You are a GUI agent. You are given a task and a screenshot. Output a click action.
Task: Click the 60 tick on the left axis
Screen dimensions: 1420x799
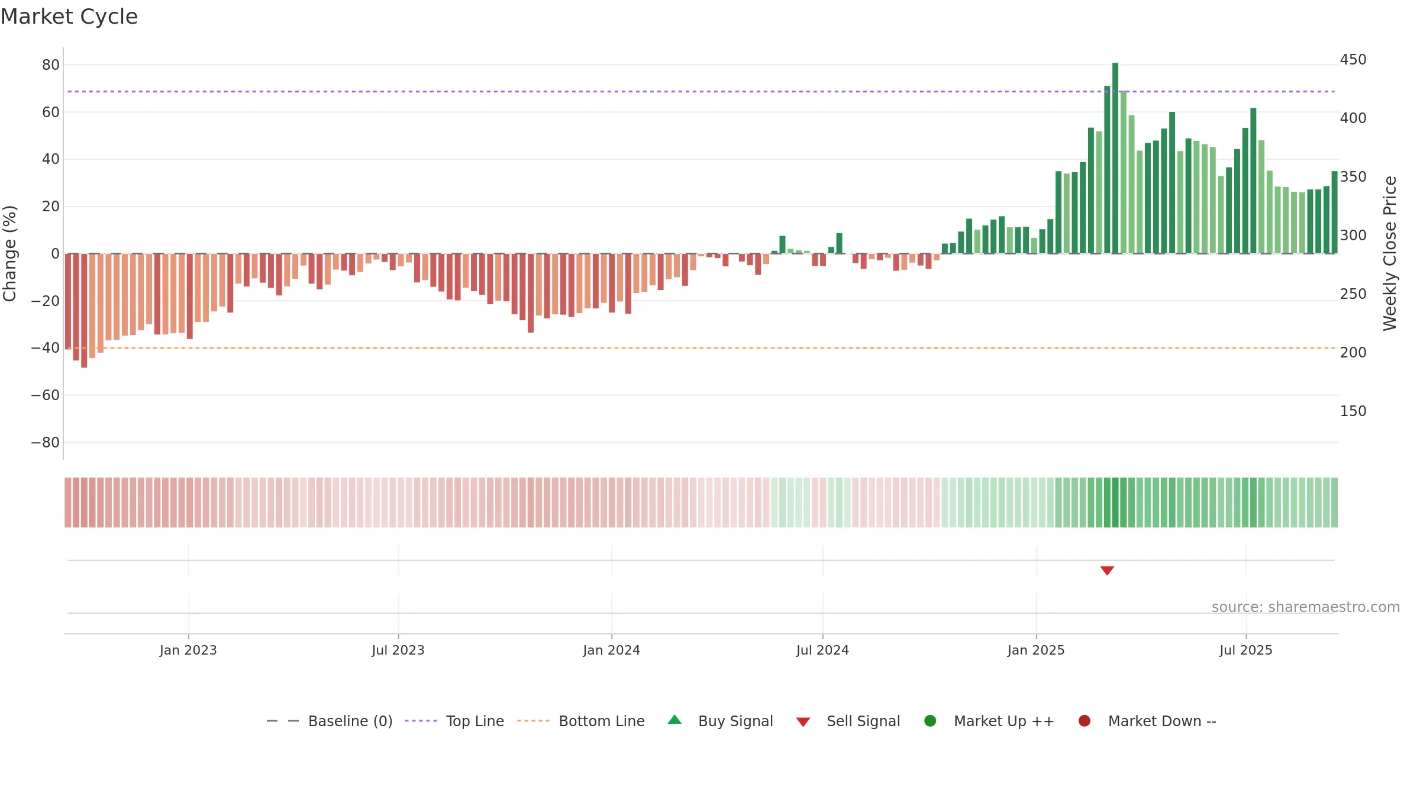(x=51, y=112)
